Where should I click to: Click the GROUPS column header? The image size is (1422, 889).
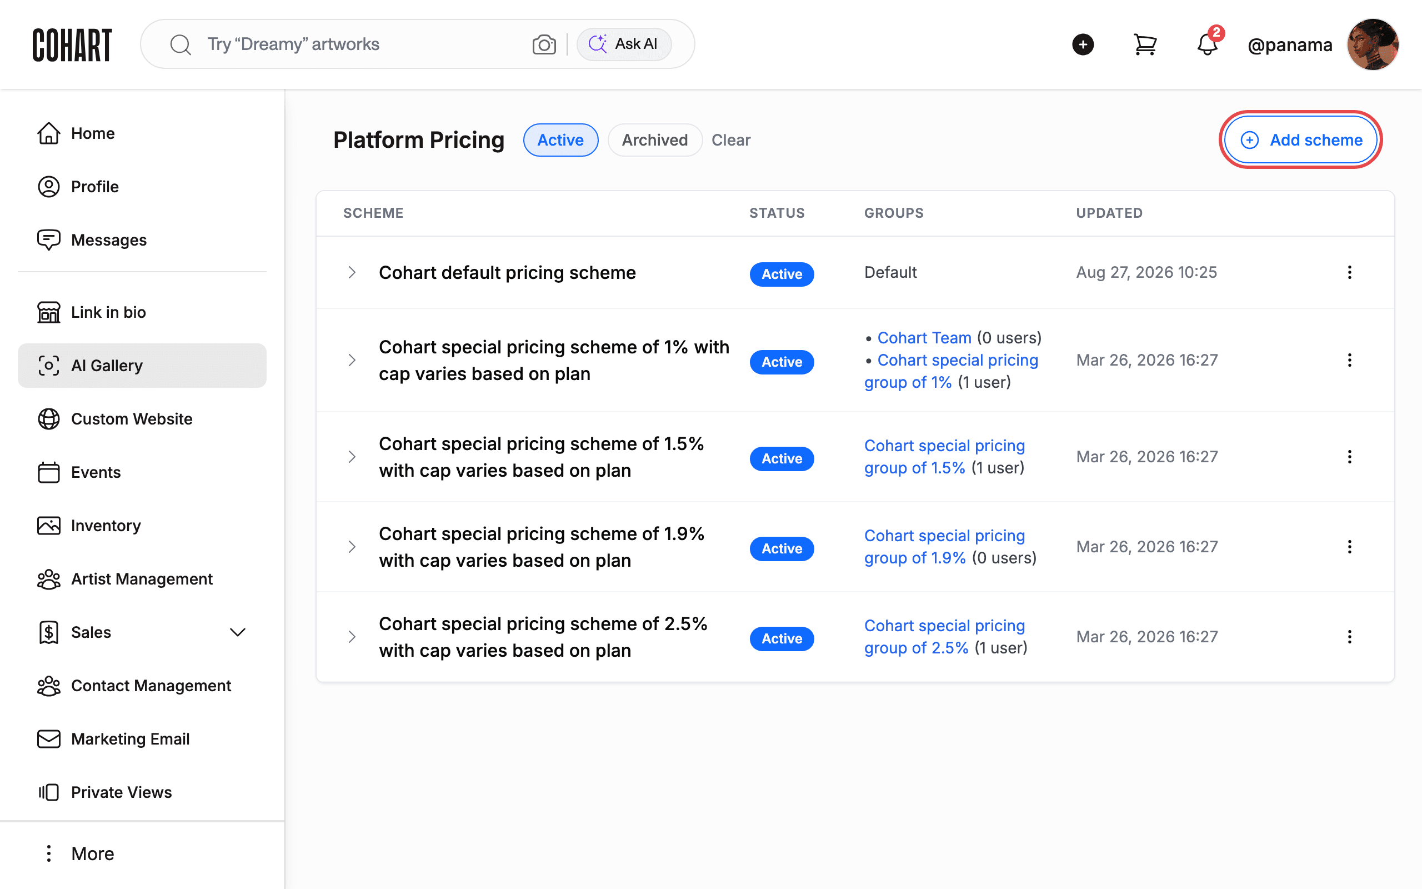894,213
